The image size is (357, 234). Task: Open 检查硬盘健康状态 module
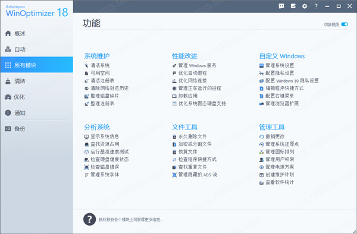tap(107, 159)
